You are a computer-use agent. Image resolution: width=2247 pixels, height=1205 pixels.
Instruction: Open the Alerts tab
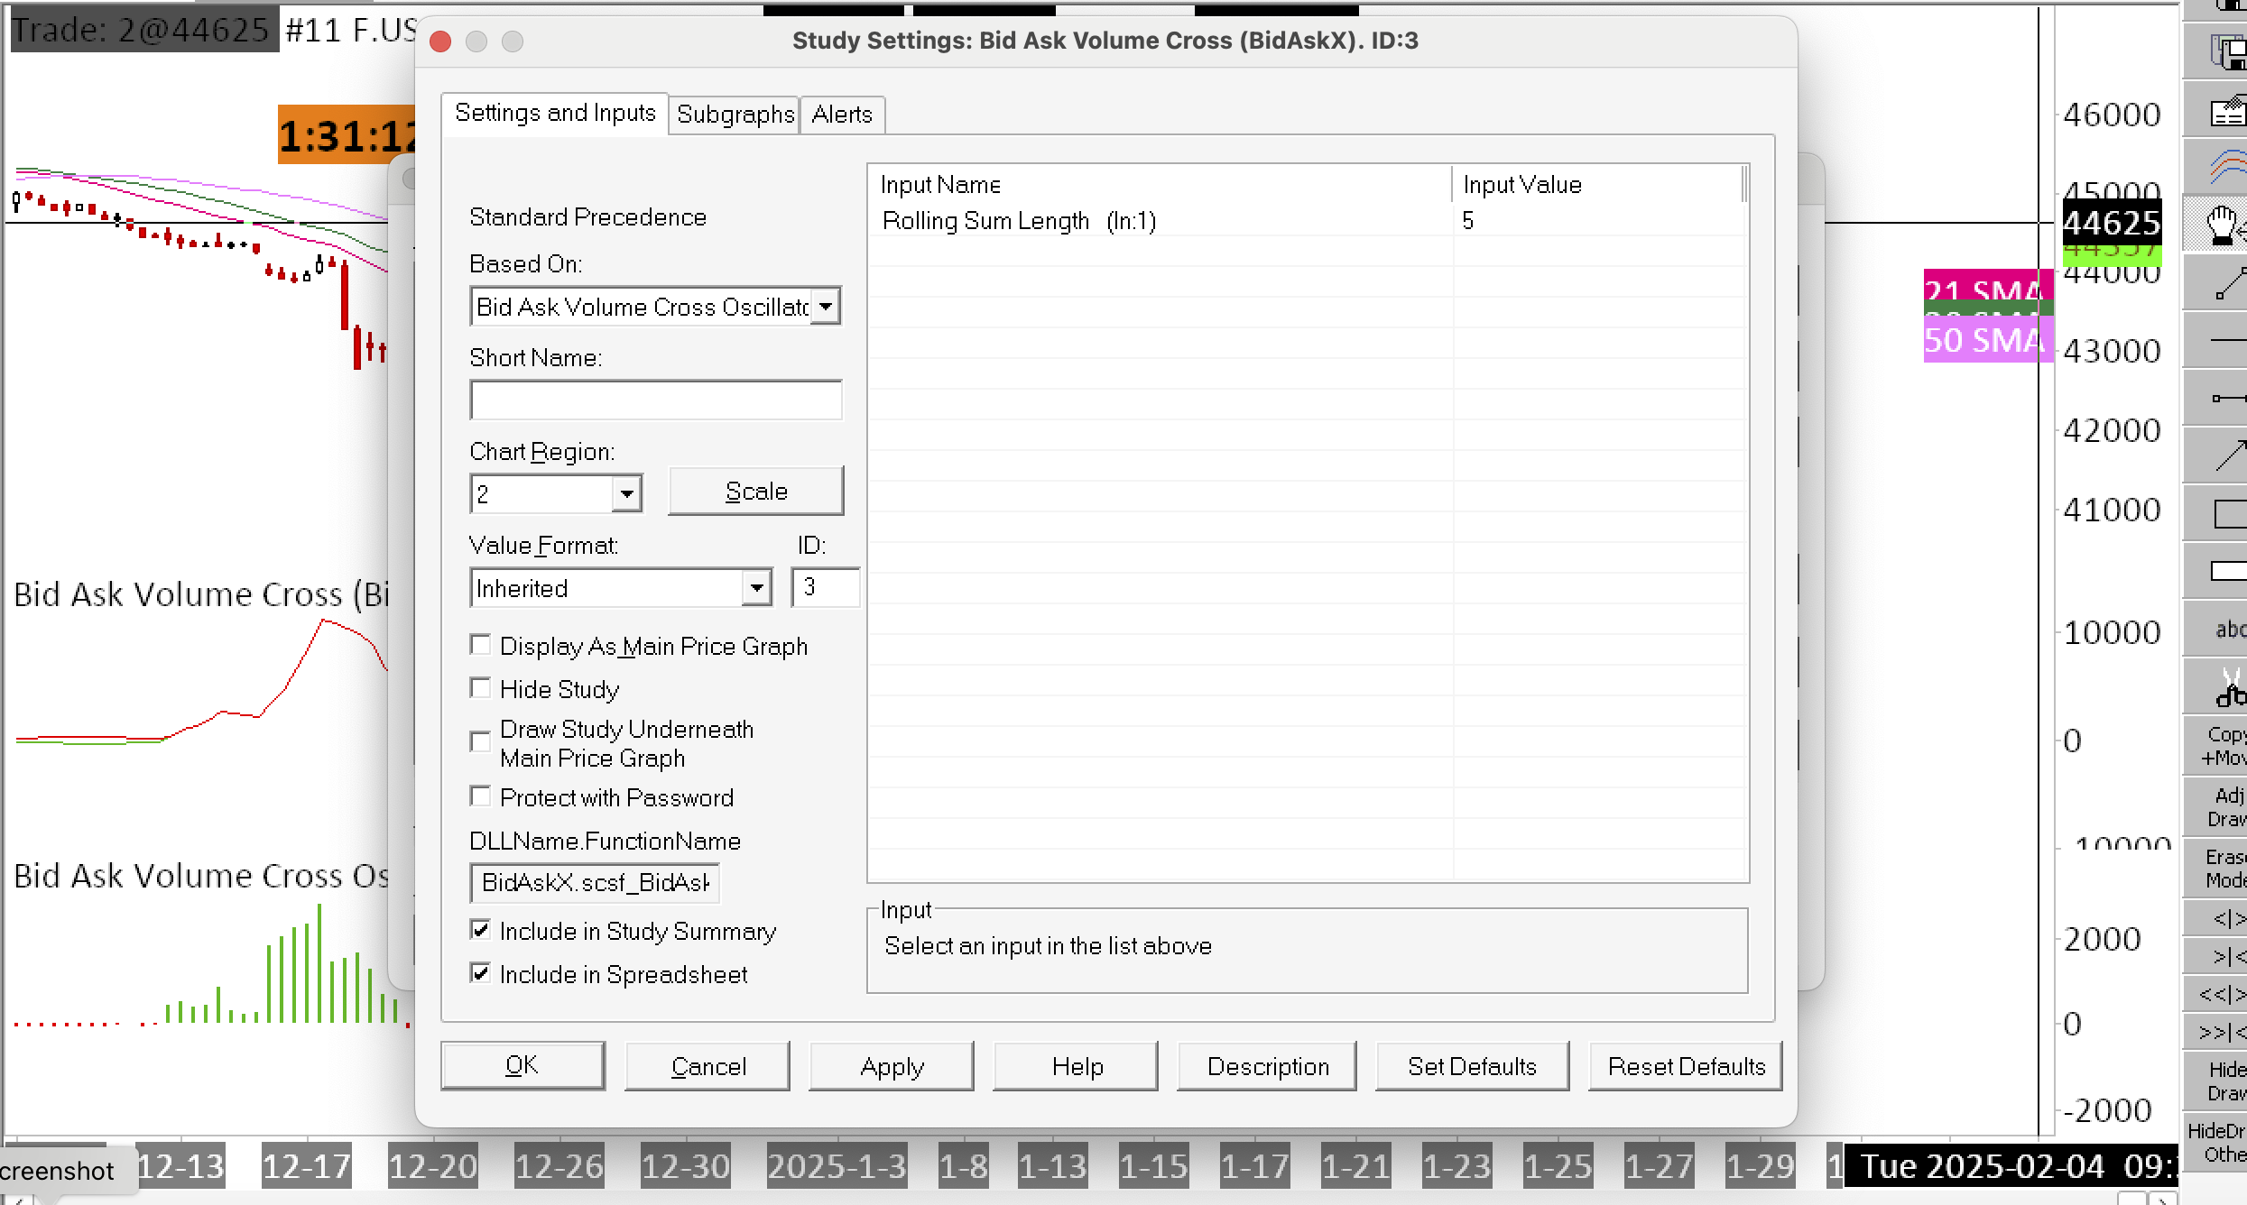pyautogui.click(x=841, y=115)
